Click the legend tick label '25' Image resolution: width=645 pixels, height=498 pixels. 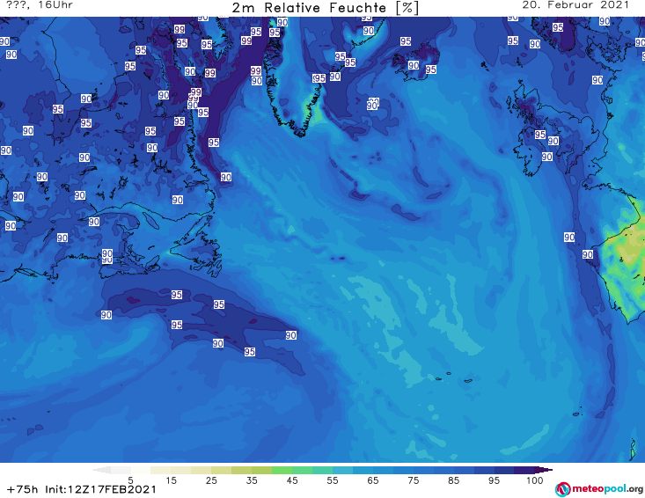(x=211, y=480)
